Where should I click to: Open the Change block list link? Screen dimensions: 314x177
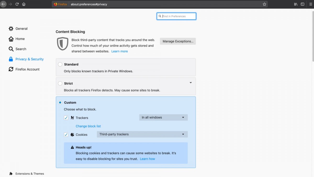tap(88, 126)
